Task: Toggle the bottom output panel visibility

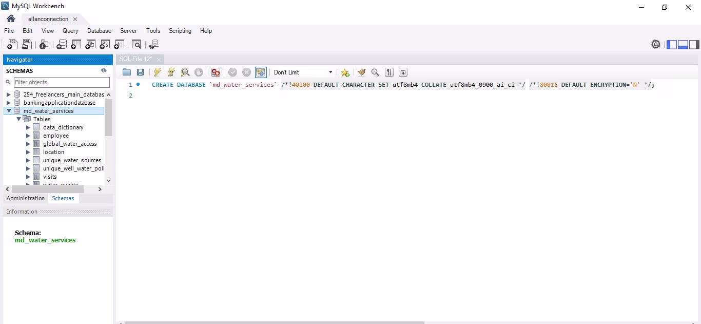Action: [683, 45]
